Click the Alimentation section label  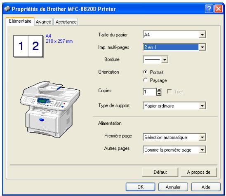click(110, 124)
